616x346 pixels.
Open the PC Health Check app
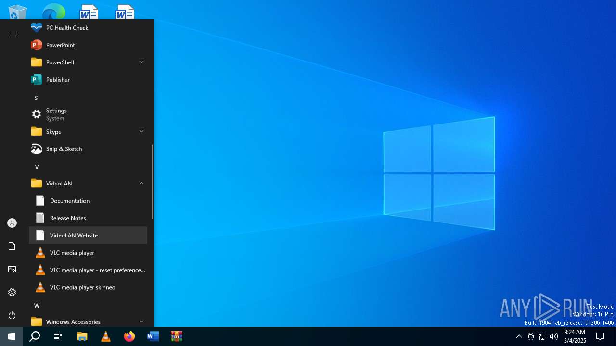88,28
